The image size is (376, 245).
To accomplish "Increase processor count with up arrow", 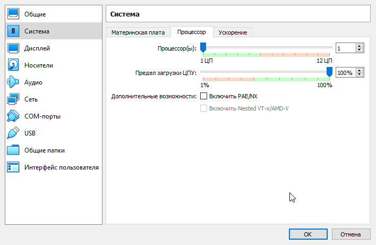I will pos(360,46).
